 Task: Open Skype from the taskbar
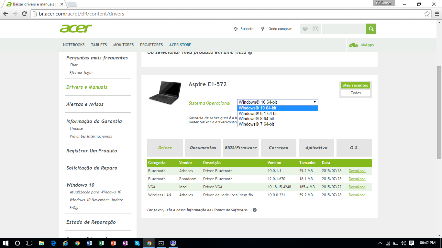(x=137, y=243)
